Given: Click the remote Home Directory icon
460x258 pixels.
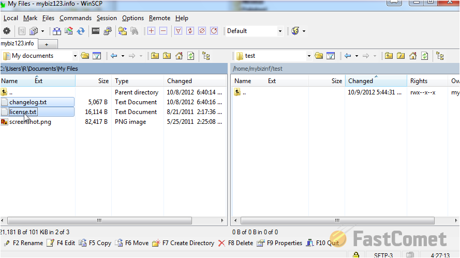Looking at the screenshot, I should tap(413, 56).
